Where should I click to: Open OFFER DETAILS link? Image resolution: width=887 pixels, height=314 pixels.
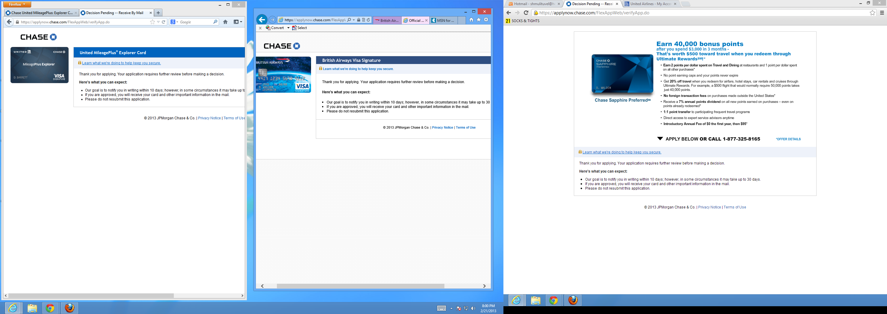(788, 139)
